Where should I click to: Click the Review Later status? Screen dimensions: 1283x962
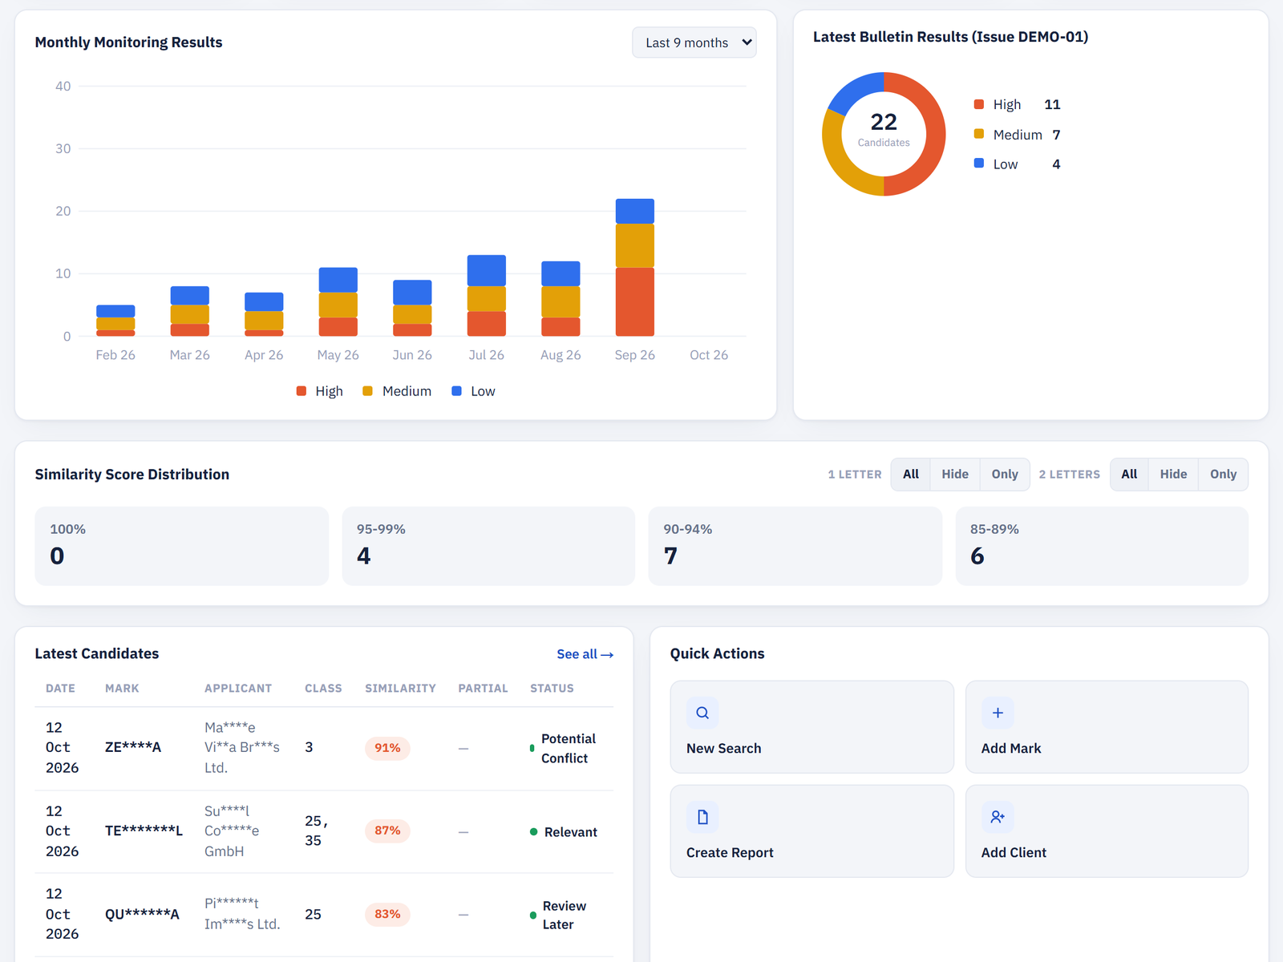(558, 915)
